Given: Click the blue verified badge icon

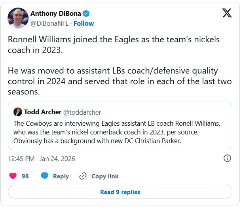Looking at the screenshot, I should [x=86, y=14].
